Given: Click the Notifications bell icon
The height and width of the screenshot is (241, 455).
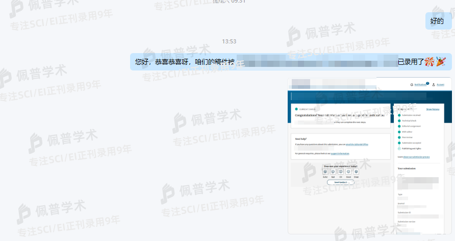Looking at the screenshot, I should click(412, 84).
